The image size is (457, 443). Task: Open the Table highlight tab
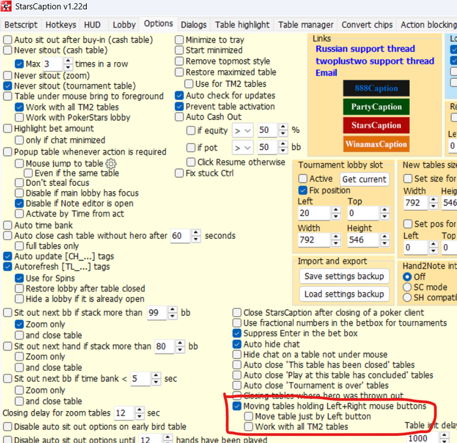pos(242,25)
